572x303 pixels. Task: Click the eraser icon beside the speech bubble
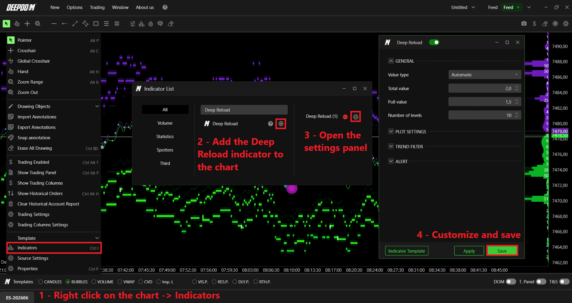(x=171, y=24)
